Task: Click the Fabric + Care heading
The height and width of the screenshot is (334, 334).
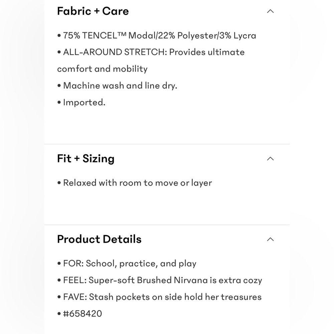Action: (93, 11)
